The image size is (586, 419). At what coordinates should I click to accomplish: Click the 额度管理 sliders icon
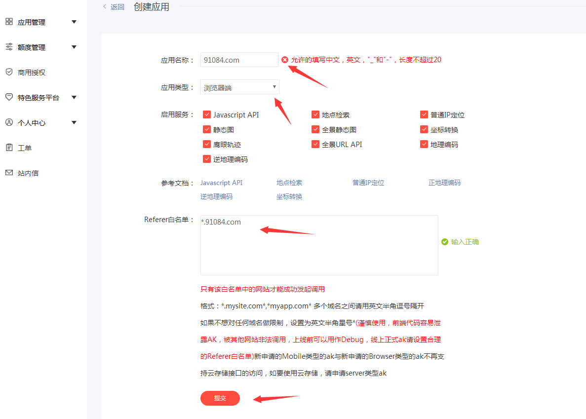coord(9,47)
